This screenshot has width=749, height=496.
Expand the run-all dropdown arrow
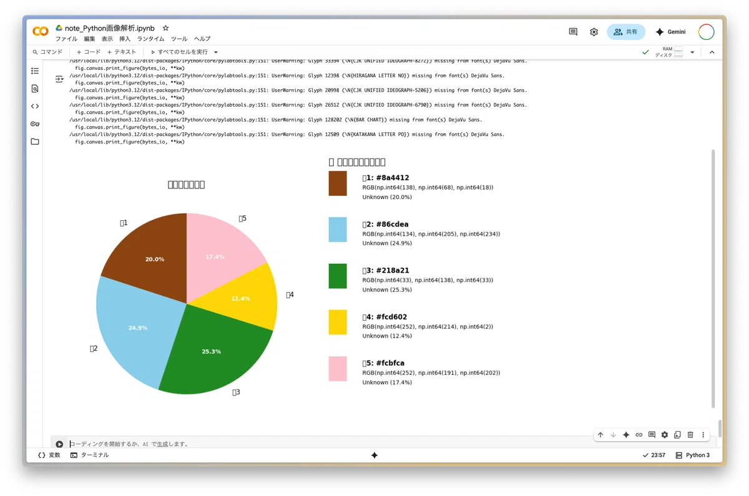click(216, 52)
